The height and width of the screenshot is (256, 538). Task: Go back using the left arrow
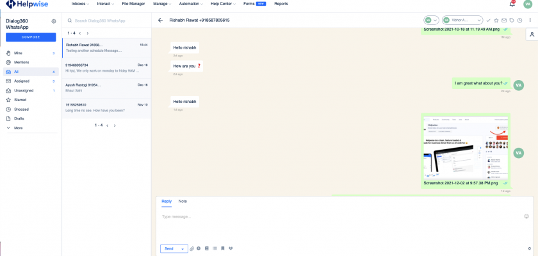[160, 20]
